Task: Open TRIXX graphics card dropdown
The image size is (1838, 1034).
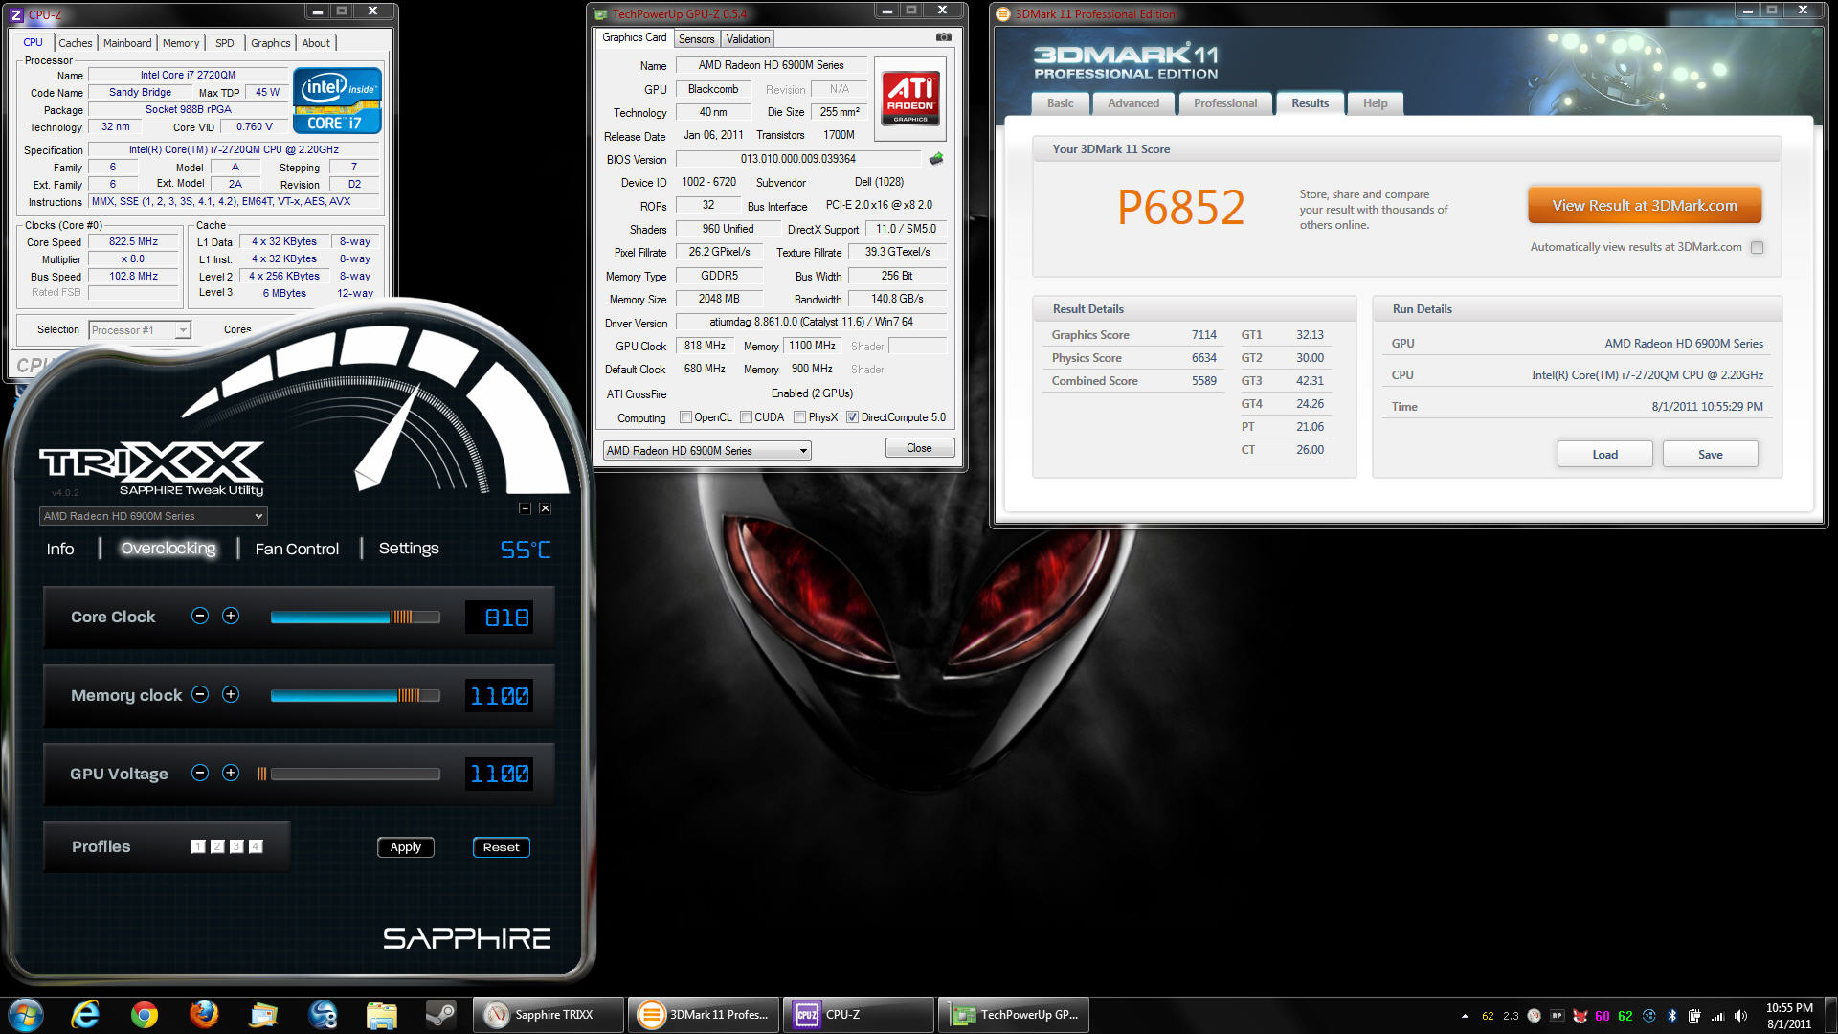Action: pyautogui.click(x=153, y=516)
